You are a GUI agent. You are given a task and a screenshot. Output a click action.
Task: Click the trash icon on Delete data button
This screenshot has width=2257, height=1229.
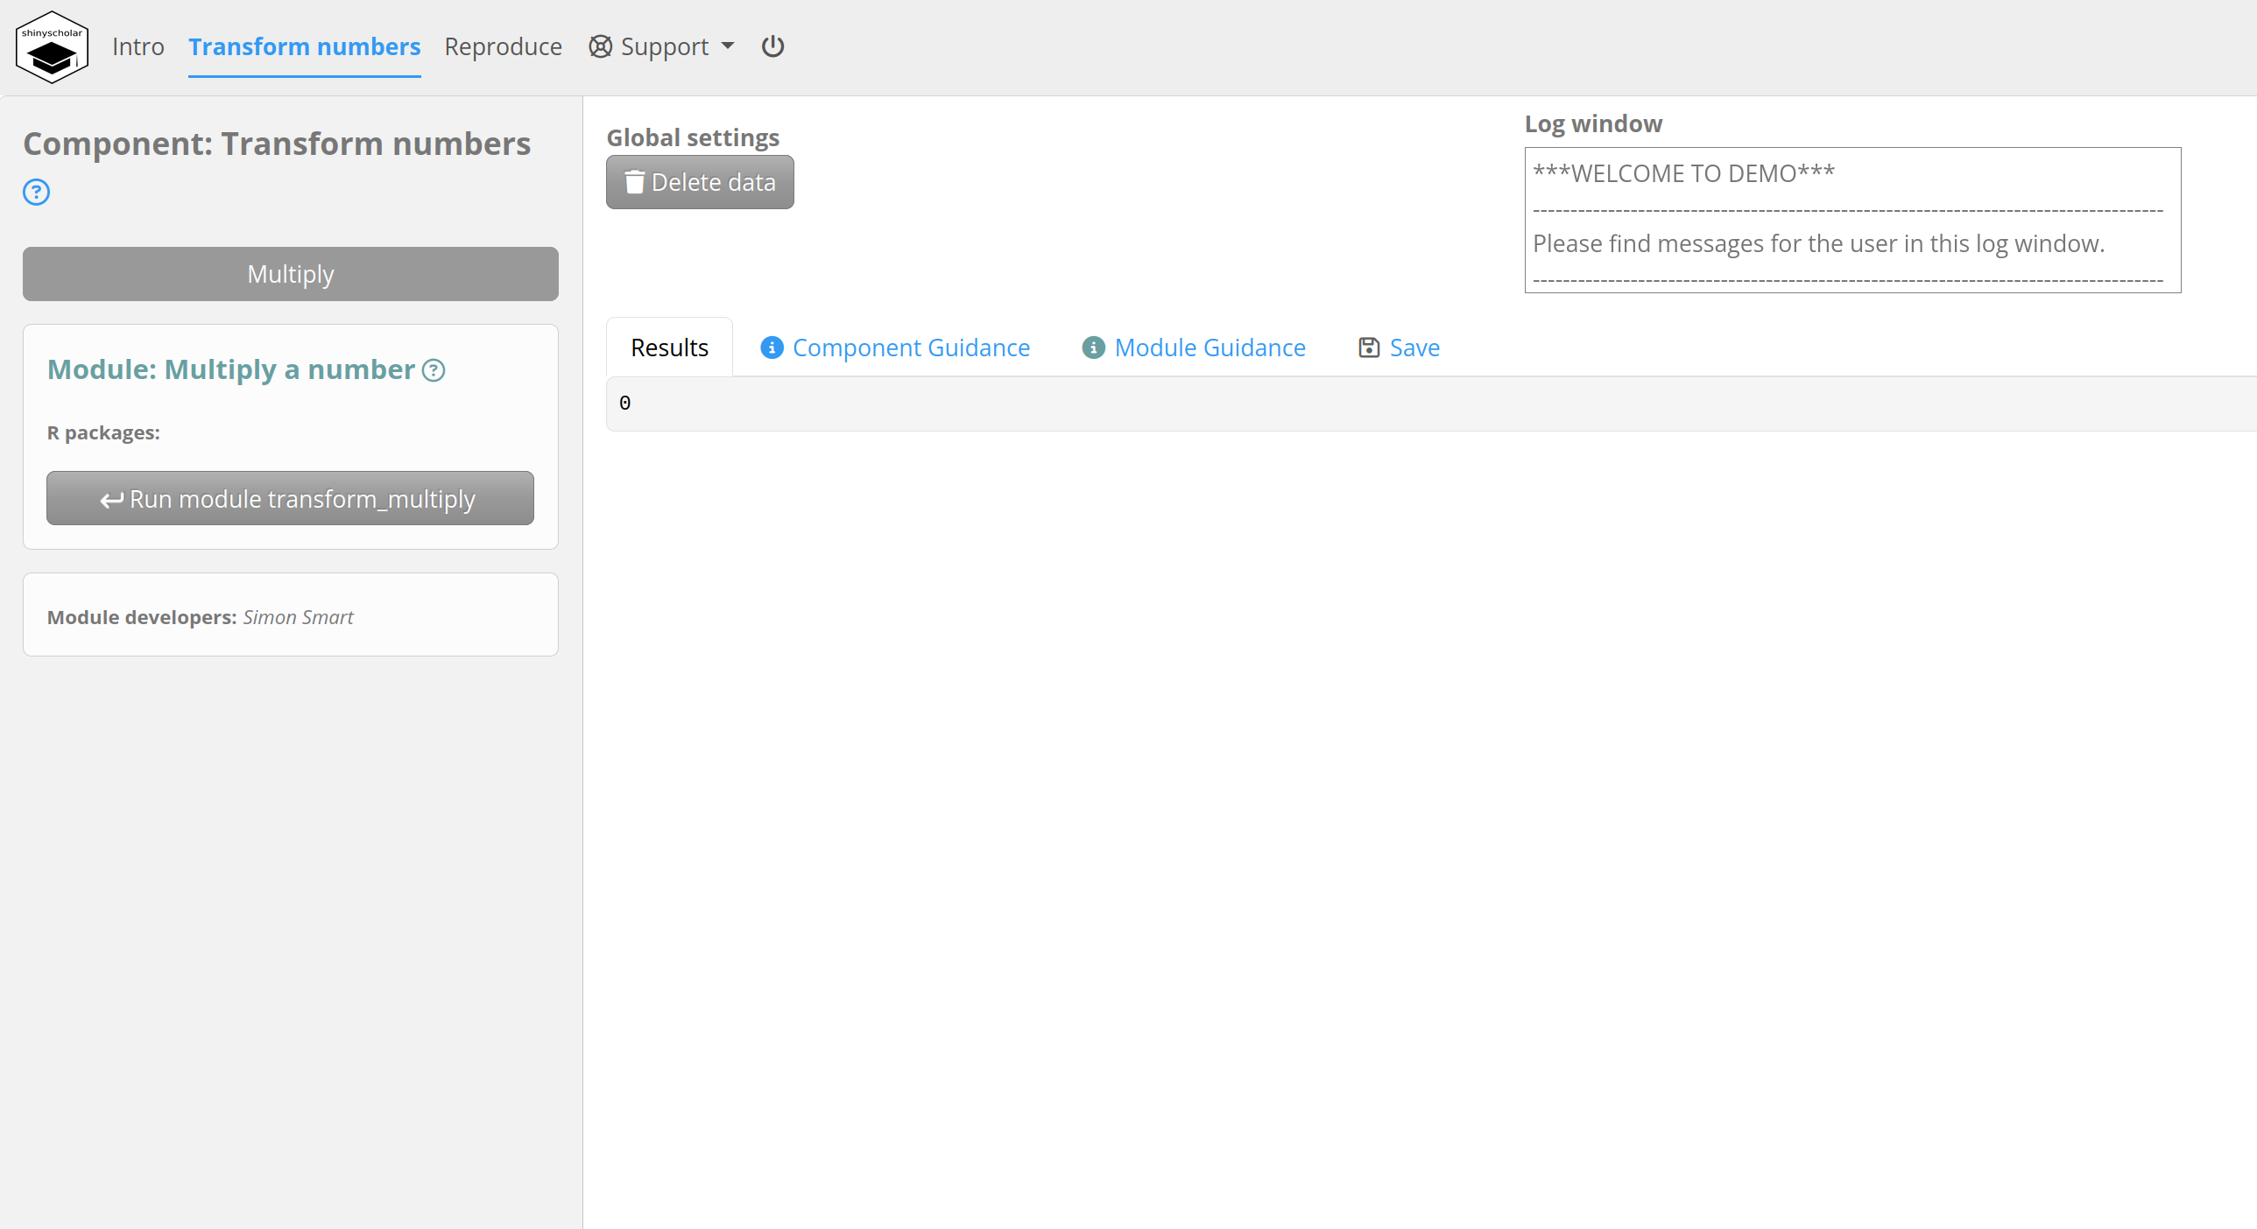pos(636,181)
